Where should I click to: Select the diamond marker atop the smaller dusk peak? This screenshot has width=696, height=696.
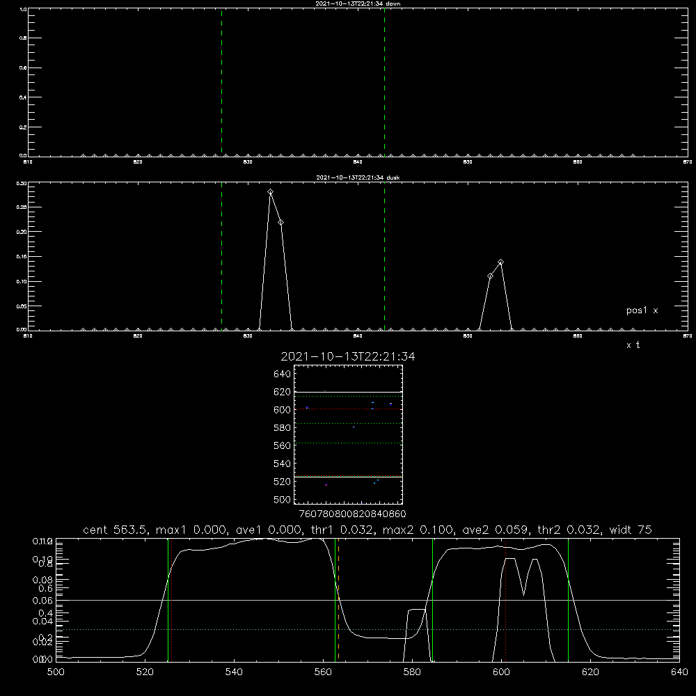[500, 262]
